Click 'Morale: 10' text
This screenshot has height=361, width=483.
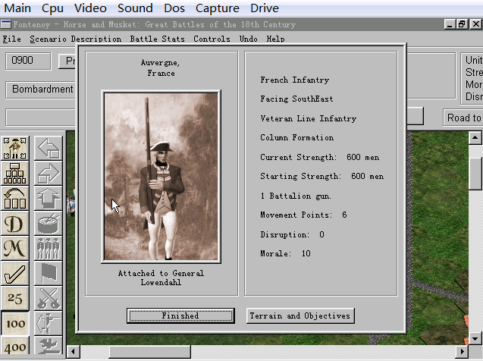pyautogui.click(x=285, y=254)
